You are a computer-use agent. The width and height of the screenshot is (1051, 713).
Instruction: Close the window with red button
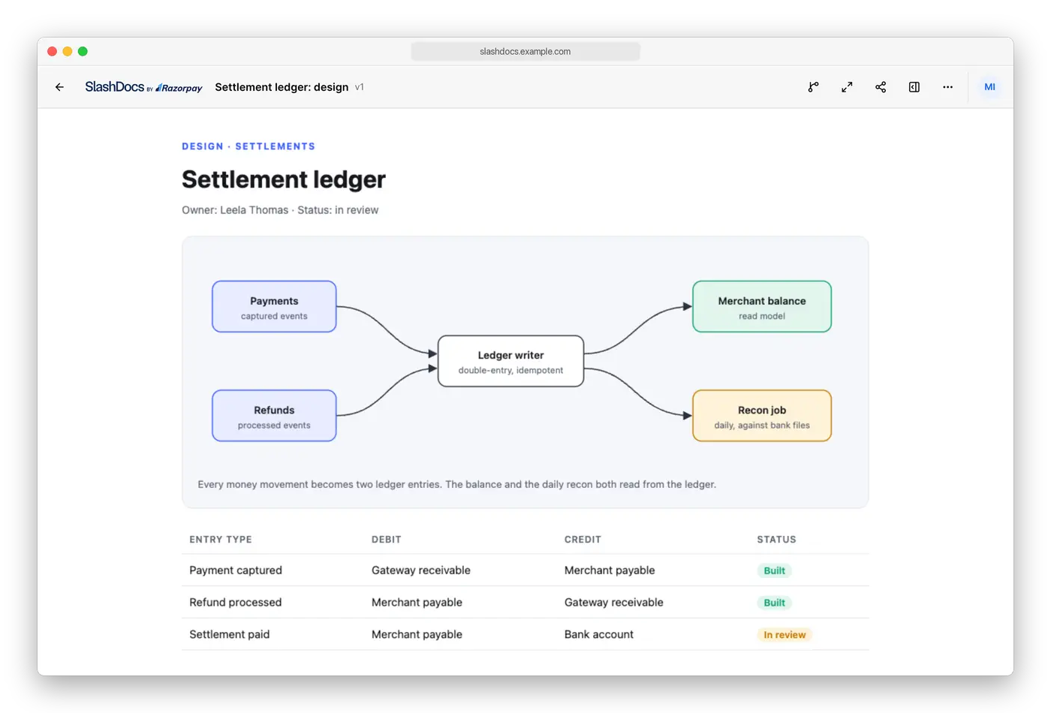(52, 51)
